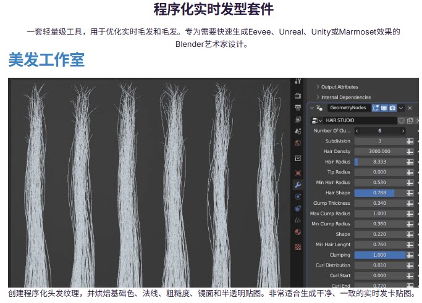The image size is (422, 303).
Task: Decrease Number Of Clumps value
Action: pyautogui.click(x=357, y=131)
